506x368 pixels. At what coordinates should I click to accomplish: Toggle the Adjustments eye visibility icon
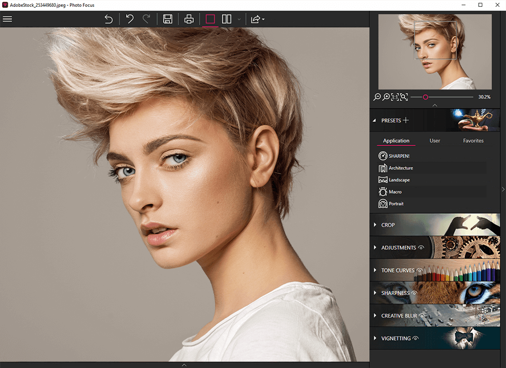(x=421, y=247)
